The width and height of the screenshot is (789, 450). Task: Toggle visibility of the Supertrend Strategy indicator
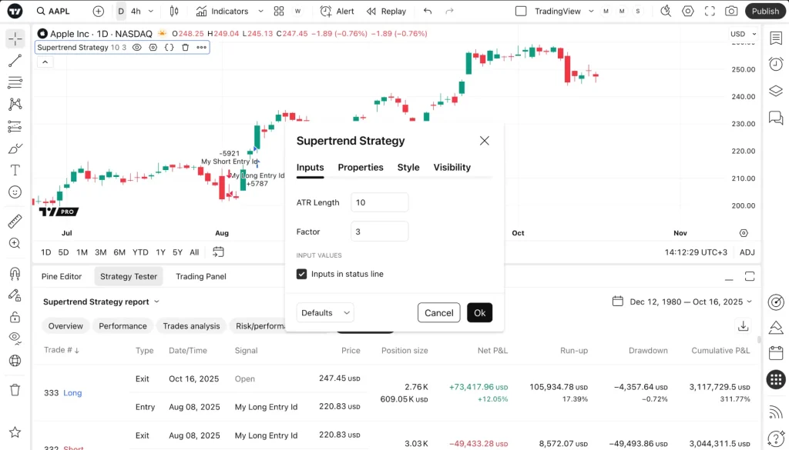click(x=136, y=47)
